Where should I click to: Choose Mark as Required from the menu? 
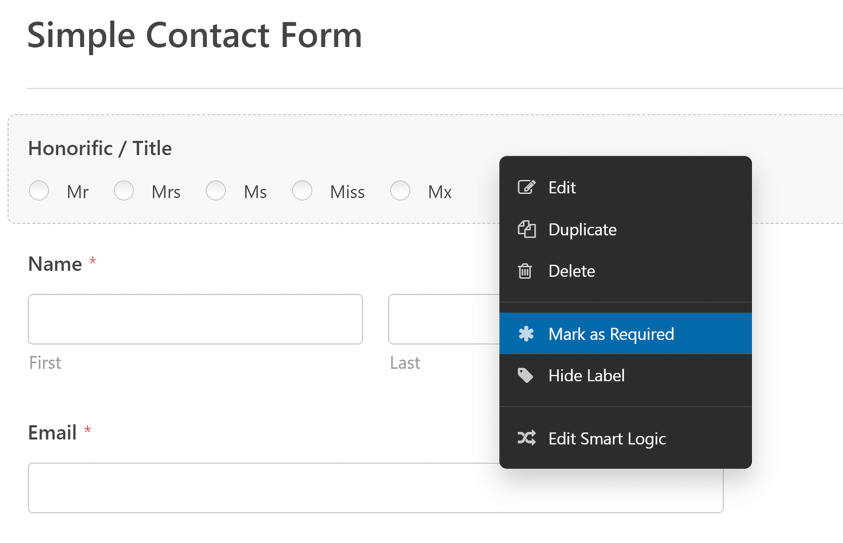611,333
